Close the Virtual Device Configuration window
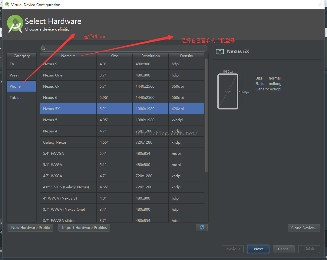The image size is (327, 260). click(x=320, y=5)
